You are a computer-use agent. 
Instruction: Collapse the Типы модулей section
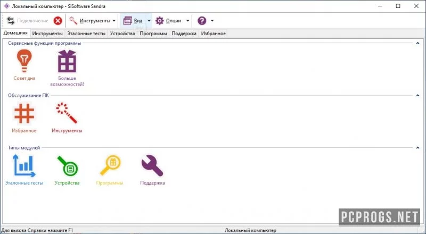pyautogui.click(x=417, y=148)
